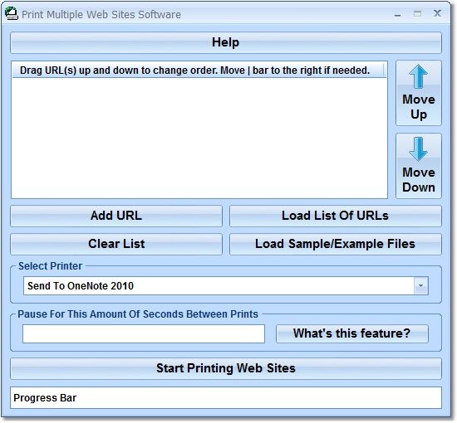Screen dimensions: 457x423
Task: Click the blue down arrow icon
Action: pos(418,149)
